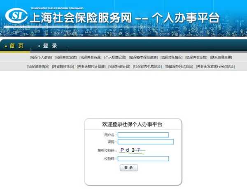Screen dimensions: 247x189
Task: Open the 养老金发放银行网点地址 link
Action: pyautogui.click(x=215, y=67)
